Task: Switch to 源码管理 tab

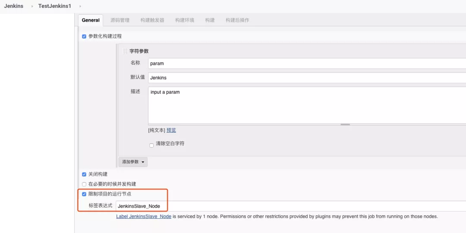Action: (x=120, y=20)
